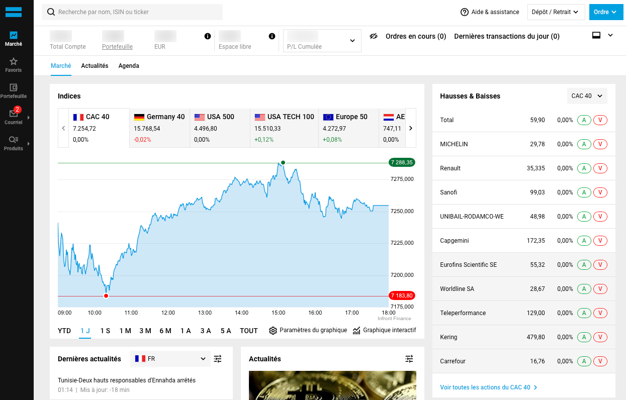Show previous indices with left arrow
626x400 pixels.
click(x=63, y=128)
